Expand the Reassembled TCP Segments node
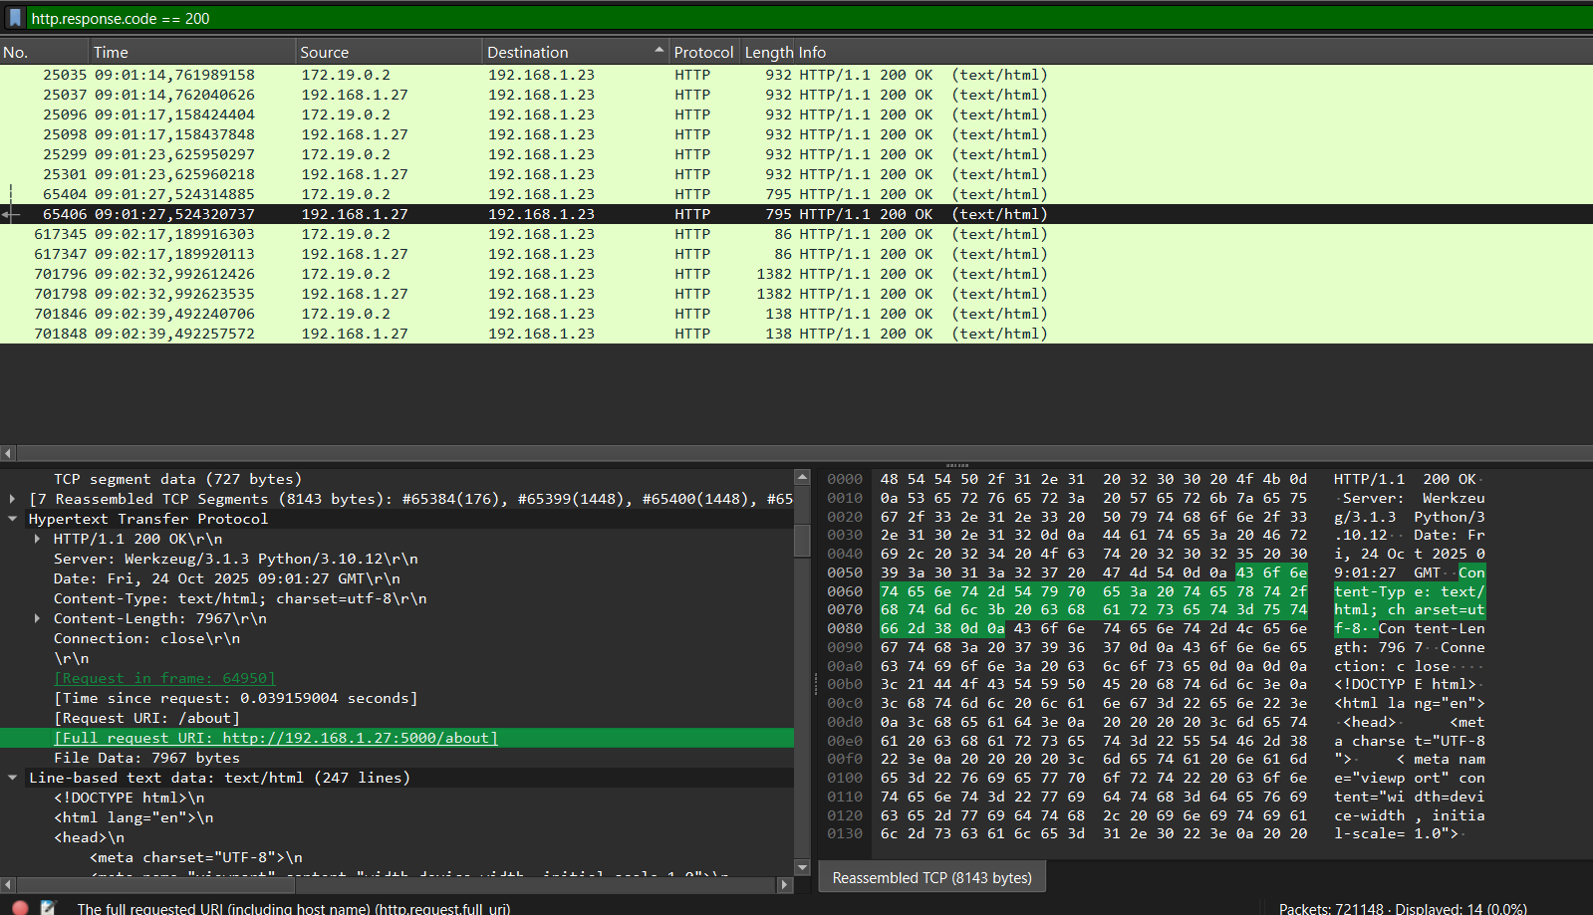The width and height of the screenshot is (1593, 915). 12,499
